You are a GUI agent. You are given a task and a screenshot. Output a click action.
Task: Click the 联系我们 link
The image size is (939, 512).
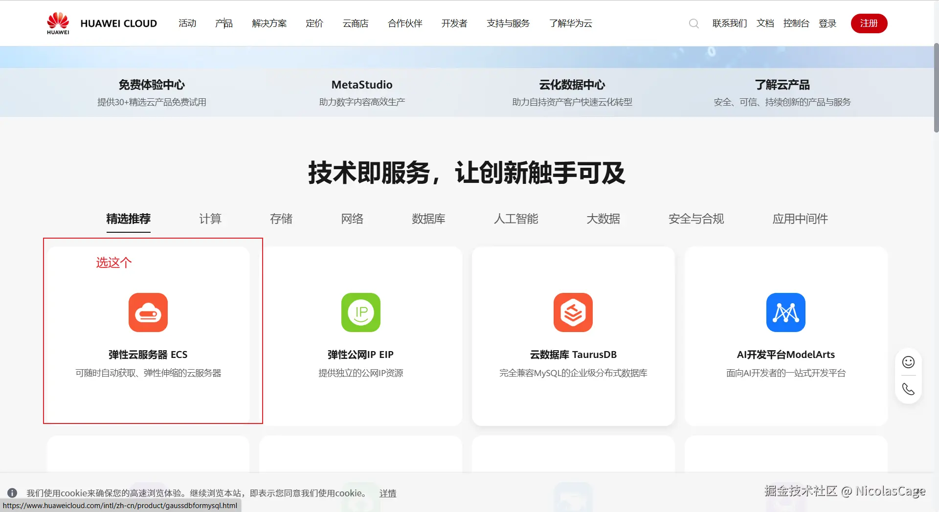tap(730, 23)
